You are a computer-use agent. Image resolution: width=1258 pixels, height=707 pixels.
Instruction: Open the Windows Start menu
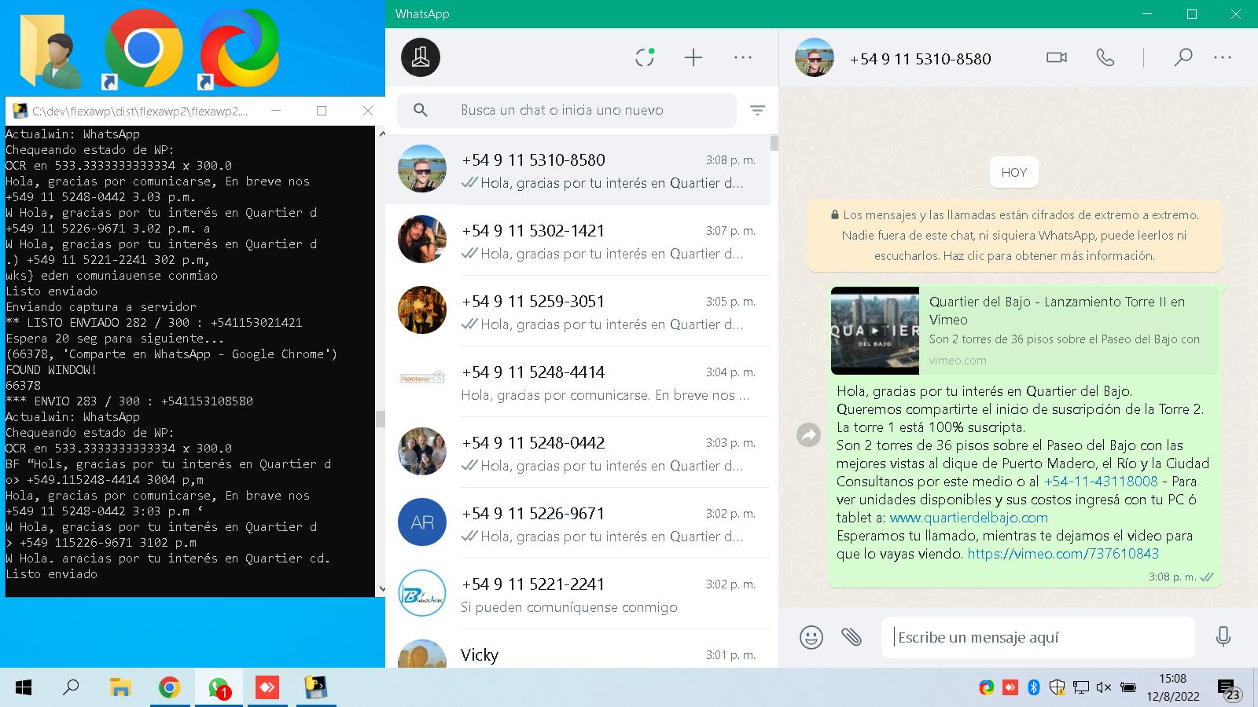coord(24,688)
